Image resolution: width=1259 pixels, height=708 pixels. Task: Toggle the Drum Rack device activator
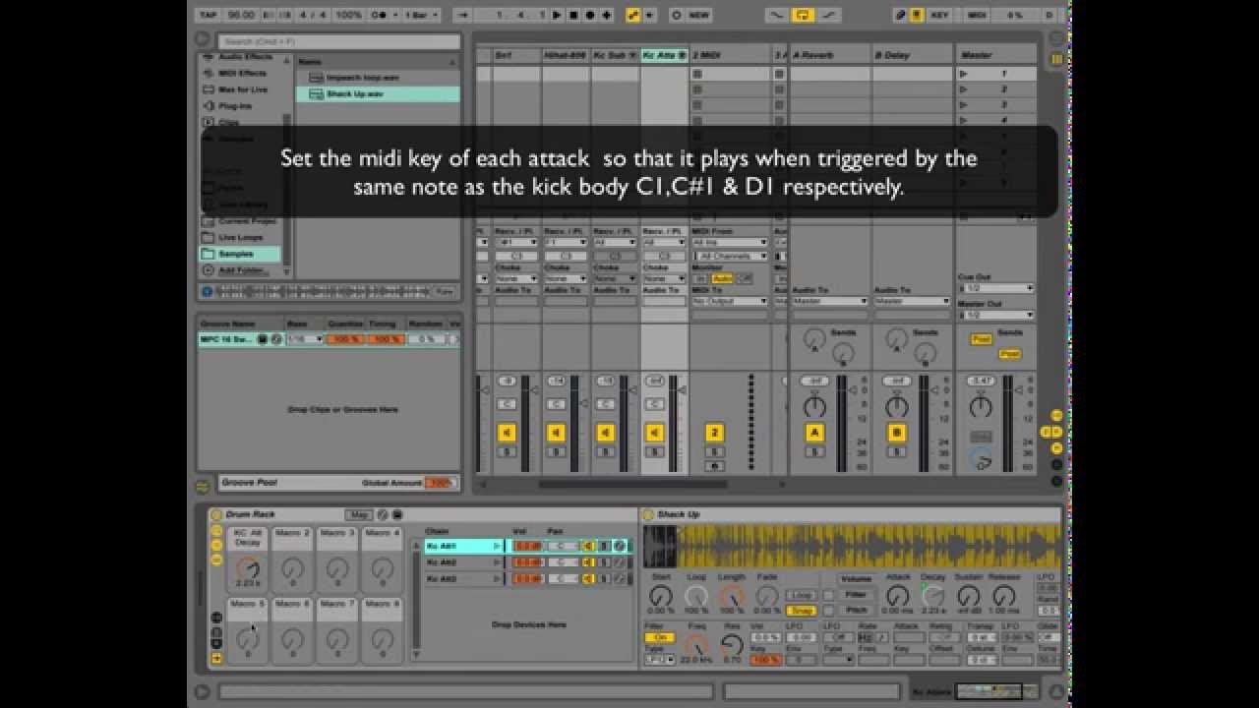coord(216,514)
